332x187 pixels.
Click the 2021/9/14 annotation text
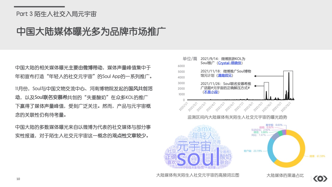coord(223,61)
